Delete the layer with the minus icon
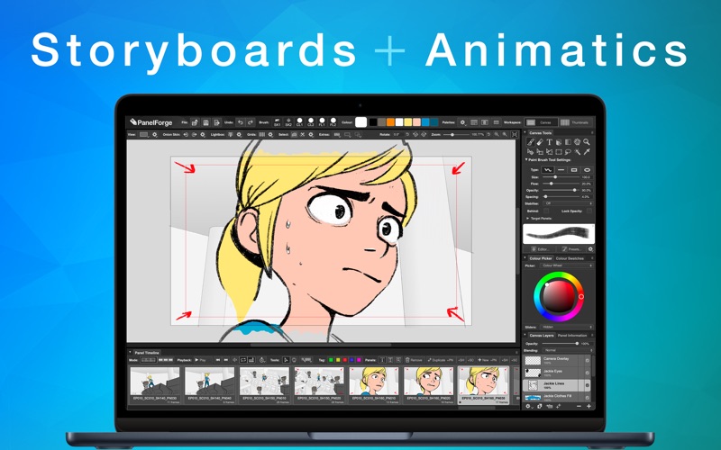Viewport: 721px width, 450px height. pyautogui.click(x=579, y=407)
